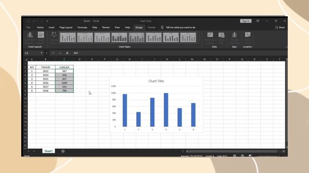The image size is (309, 173).
Task: Open Customize Quick Access Toolbar dropdown
Action: click(x=47, y=21)
